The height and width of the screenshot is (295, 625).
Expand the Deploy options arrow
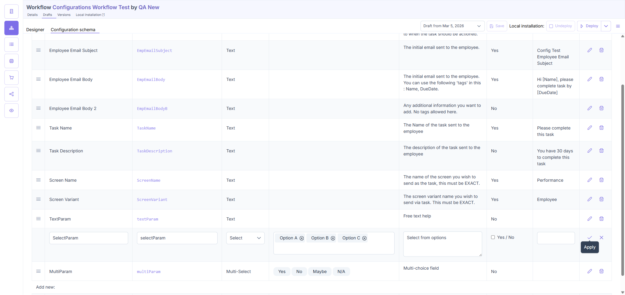click(606, 26)
